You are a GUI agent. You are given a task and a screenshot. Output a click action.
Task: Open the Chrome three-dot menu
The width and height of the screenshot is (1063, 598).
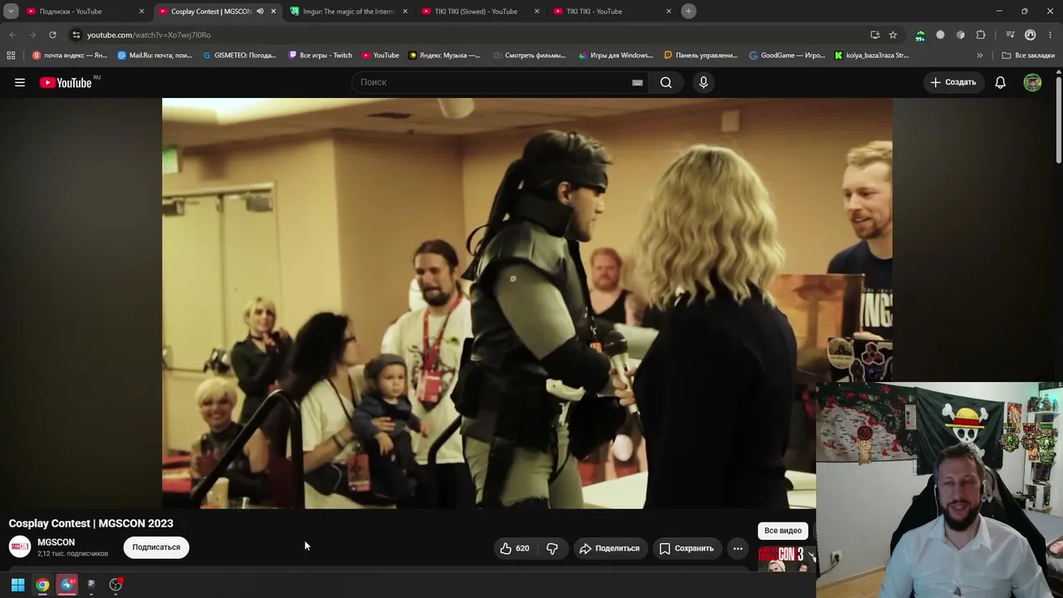click(x=1051, y=35)
